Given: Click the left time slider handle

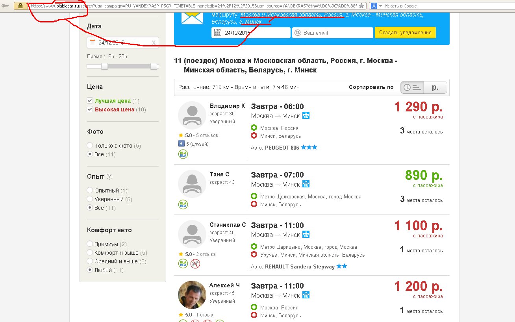Looking at the screenshot, I should click(104, 66).
